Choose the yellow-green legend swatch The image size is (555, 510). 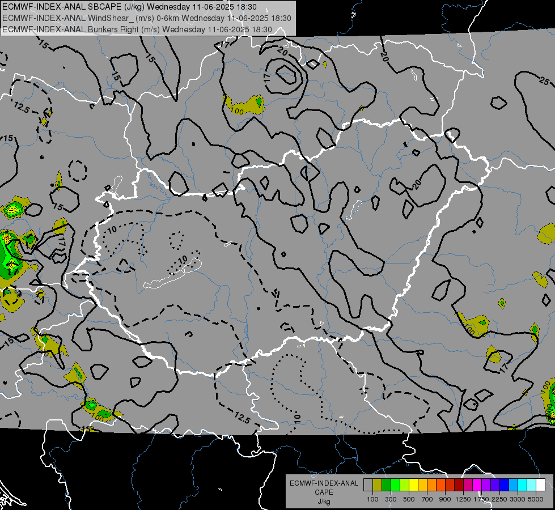coord(405,485)
